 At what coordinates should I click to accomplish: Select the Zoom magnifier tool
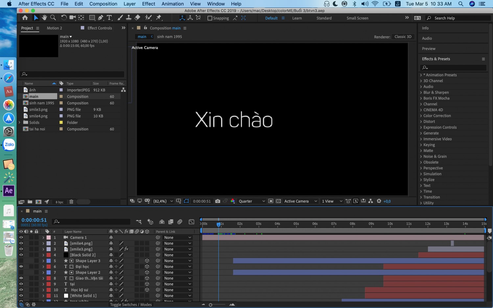pos(53,18)
